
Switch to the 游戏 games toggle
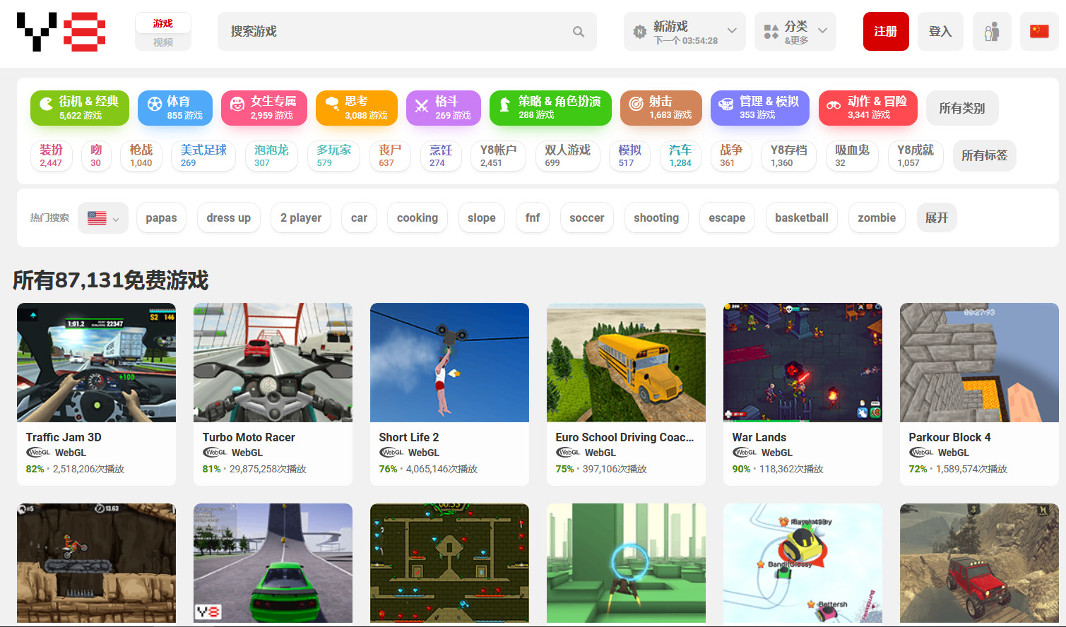coord(163,23)
